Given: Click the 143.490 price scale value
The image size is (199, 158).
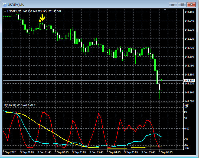Looking at the screenshot, I should pos(189,66).
